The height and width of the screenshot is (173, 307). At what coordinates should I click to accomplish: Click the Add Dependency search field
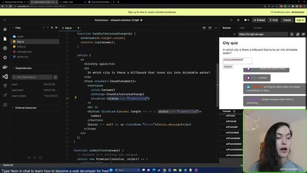[x=32, y=77]
